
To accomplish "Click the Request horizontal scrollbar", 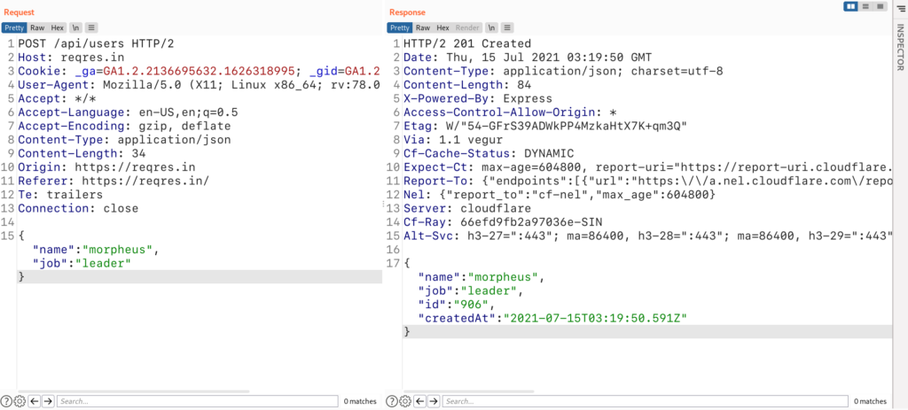I will 133,391.
